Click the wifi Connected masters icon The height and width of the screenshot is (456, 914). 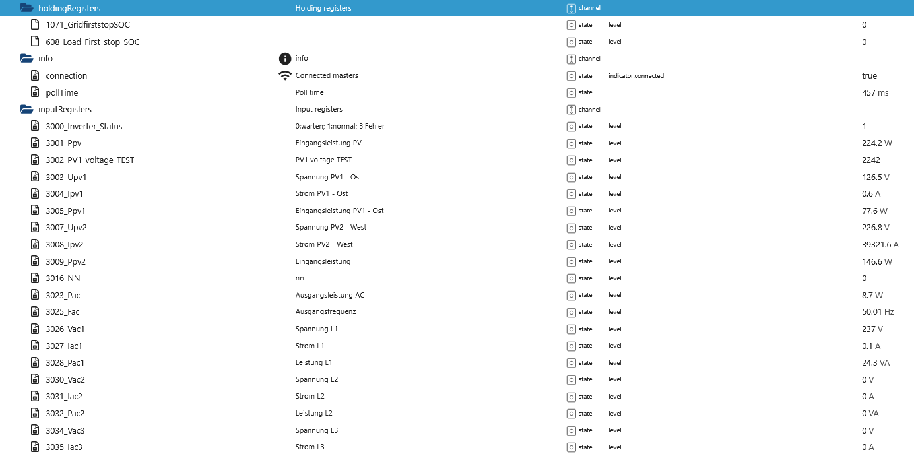(285, 75)
